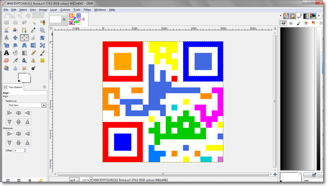Switch to the blank image tab thumbnail
This screenshot has height=187, width=328.
pyautogui.click(x=56, y=19)
